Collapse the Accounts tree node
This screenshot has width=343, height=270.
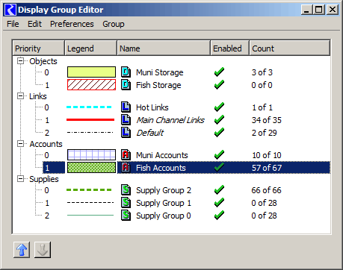click(20, 144)
